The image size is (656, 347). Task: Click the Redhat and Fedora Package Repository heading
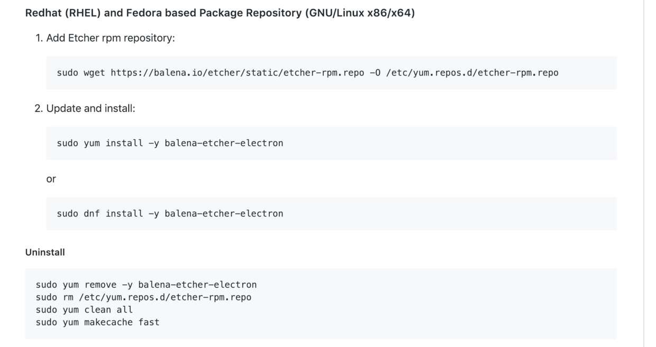click(x=220, y=13)
